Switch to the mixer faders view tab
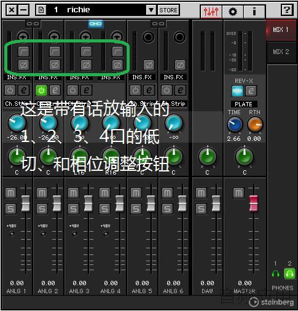Image resolution: width=298 pixels, height=311 pixels. click(211, 12)
